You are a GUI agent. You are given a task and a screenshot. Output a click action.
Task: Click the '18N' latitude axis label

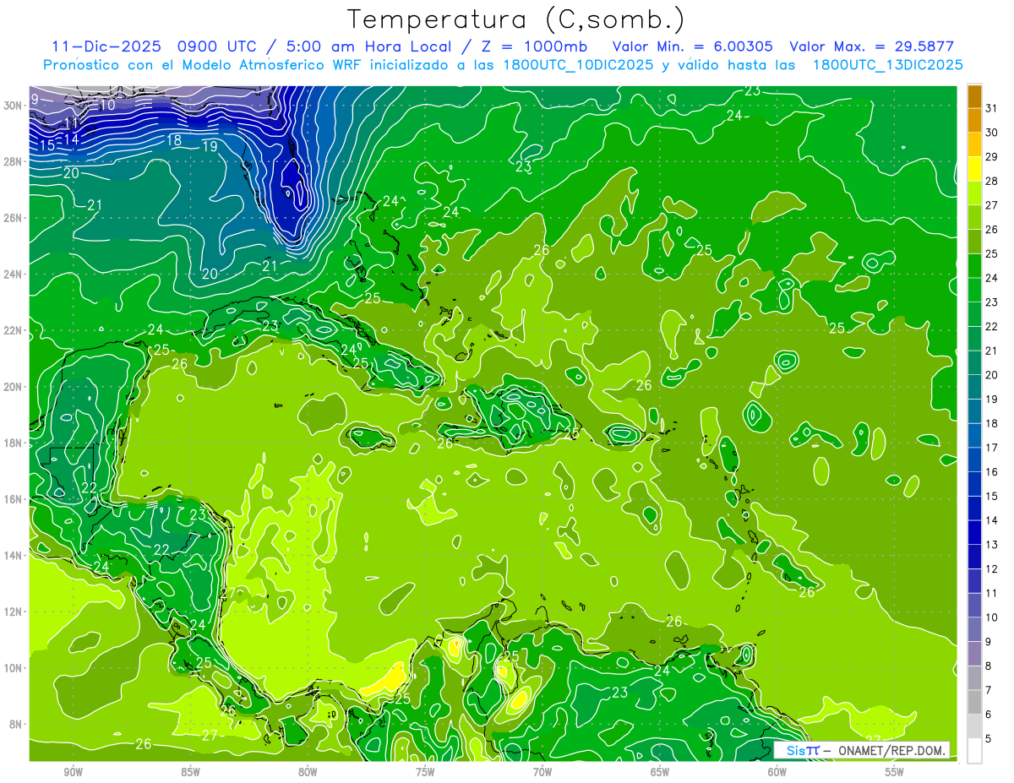pyautogui.click(x=13, y=443)
